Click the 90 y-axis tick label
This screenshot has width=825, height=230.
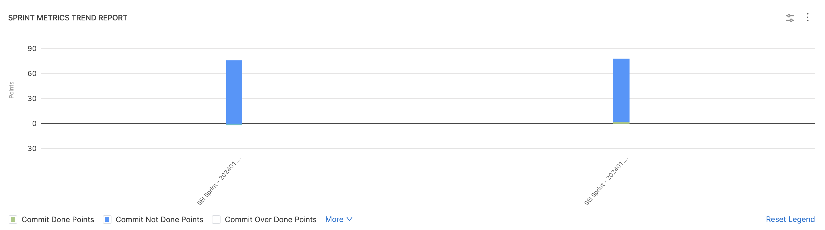32,49
